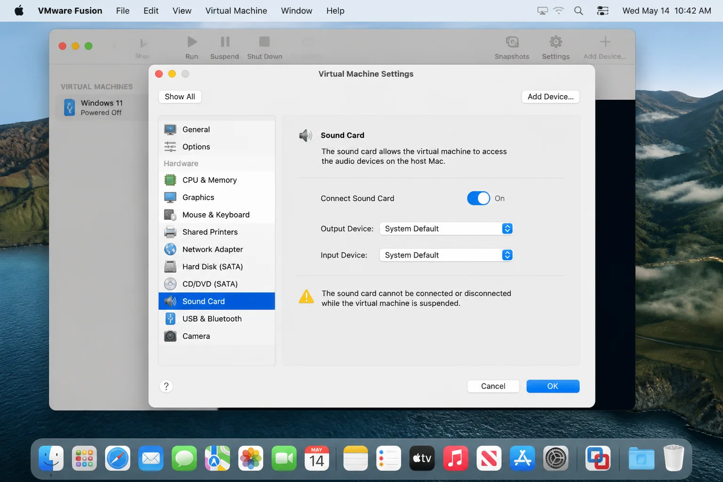723x482 pixels.
Task: Select Graphics in the hardware list
Action: tap(217, 198)
